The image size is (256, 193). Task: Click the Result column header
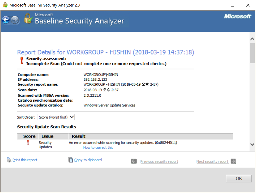point(150,136)
